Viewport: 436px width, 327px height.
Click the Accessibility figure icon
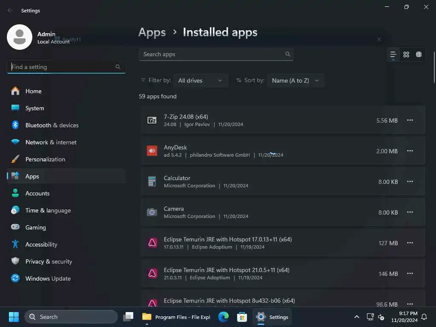click(x=15, y=244)
